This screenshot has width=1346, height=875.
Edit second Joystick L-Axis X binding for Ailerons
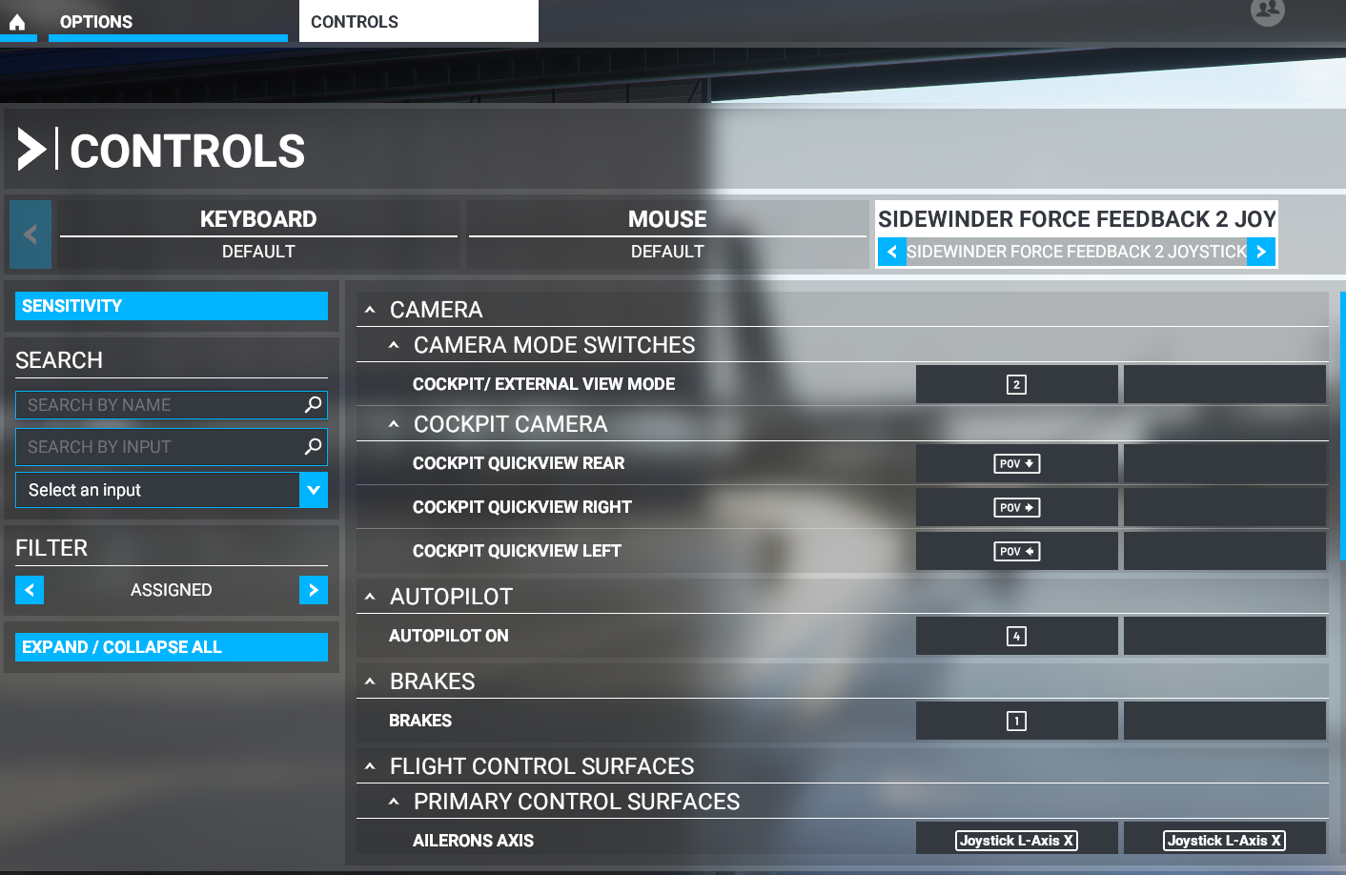(x=1225, y=840)
